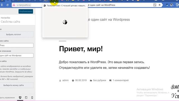Click the reader mode icon in address bar
Screen dimensions: 179x101
point(155,5)
